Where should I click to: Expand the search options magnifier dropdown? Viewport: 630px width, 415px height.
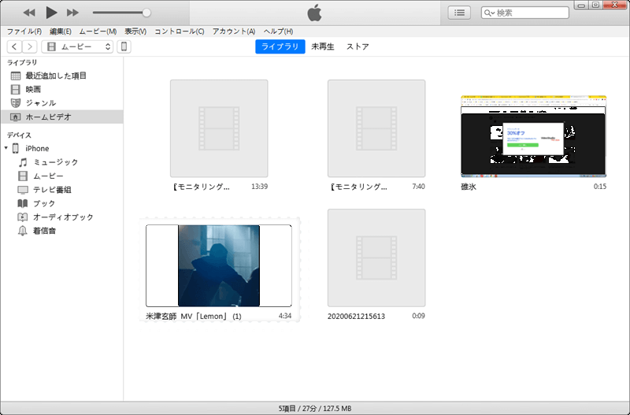tap(490, 13)
